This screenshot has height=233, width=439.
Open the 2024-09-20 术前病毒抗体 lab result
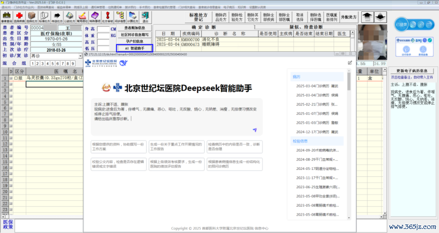coord(317,150)
